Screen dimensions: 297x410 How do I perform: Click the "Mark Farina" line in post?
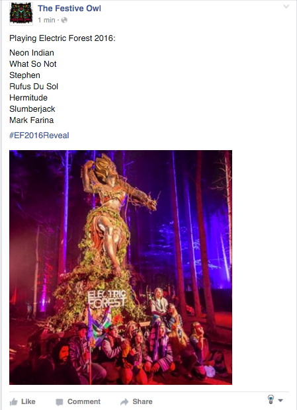tap(31, 120)
